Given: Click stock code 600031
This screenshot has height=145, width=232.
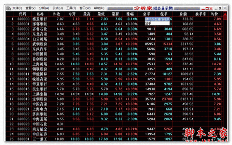Looking at the screenshot, I should pyautogui.click(x=23, y=139).
